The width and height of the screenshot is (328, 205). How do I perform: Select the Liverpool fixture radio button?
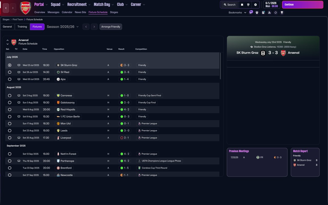point(10,138)
